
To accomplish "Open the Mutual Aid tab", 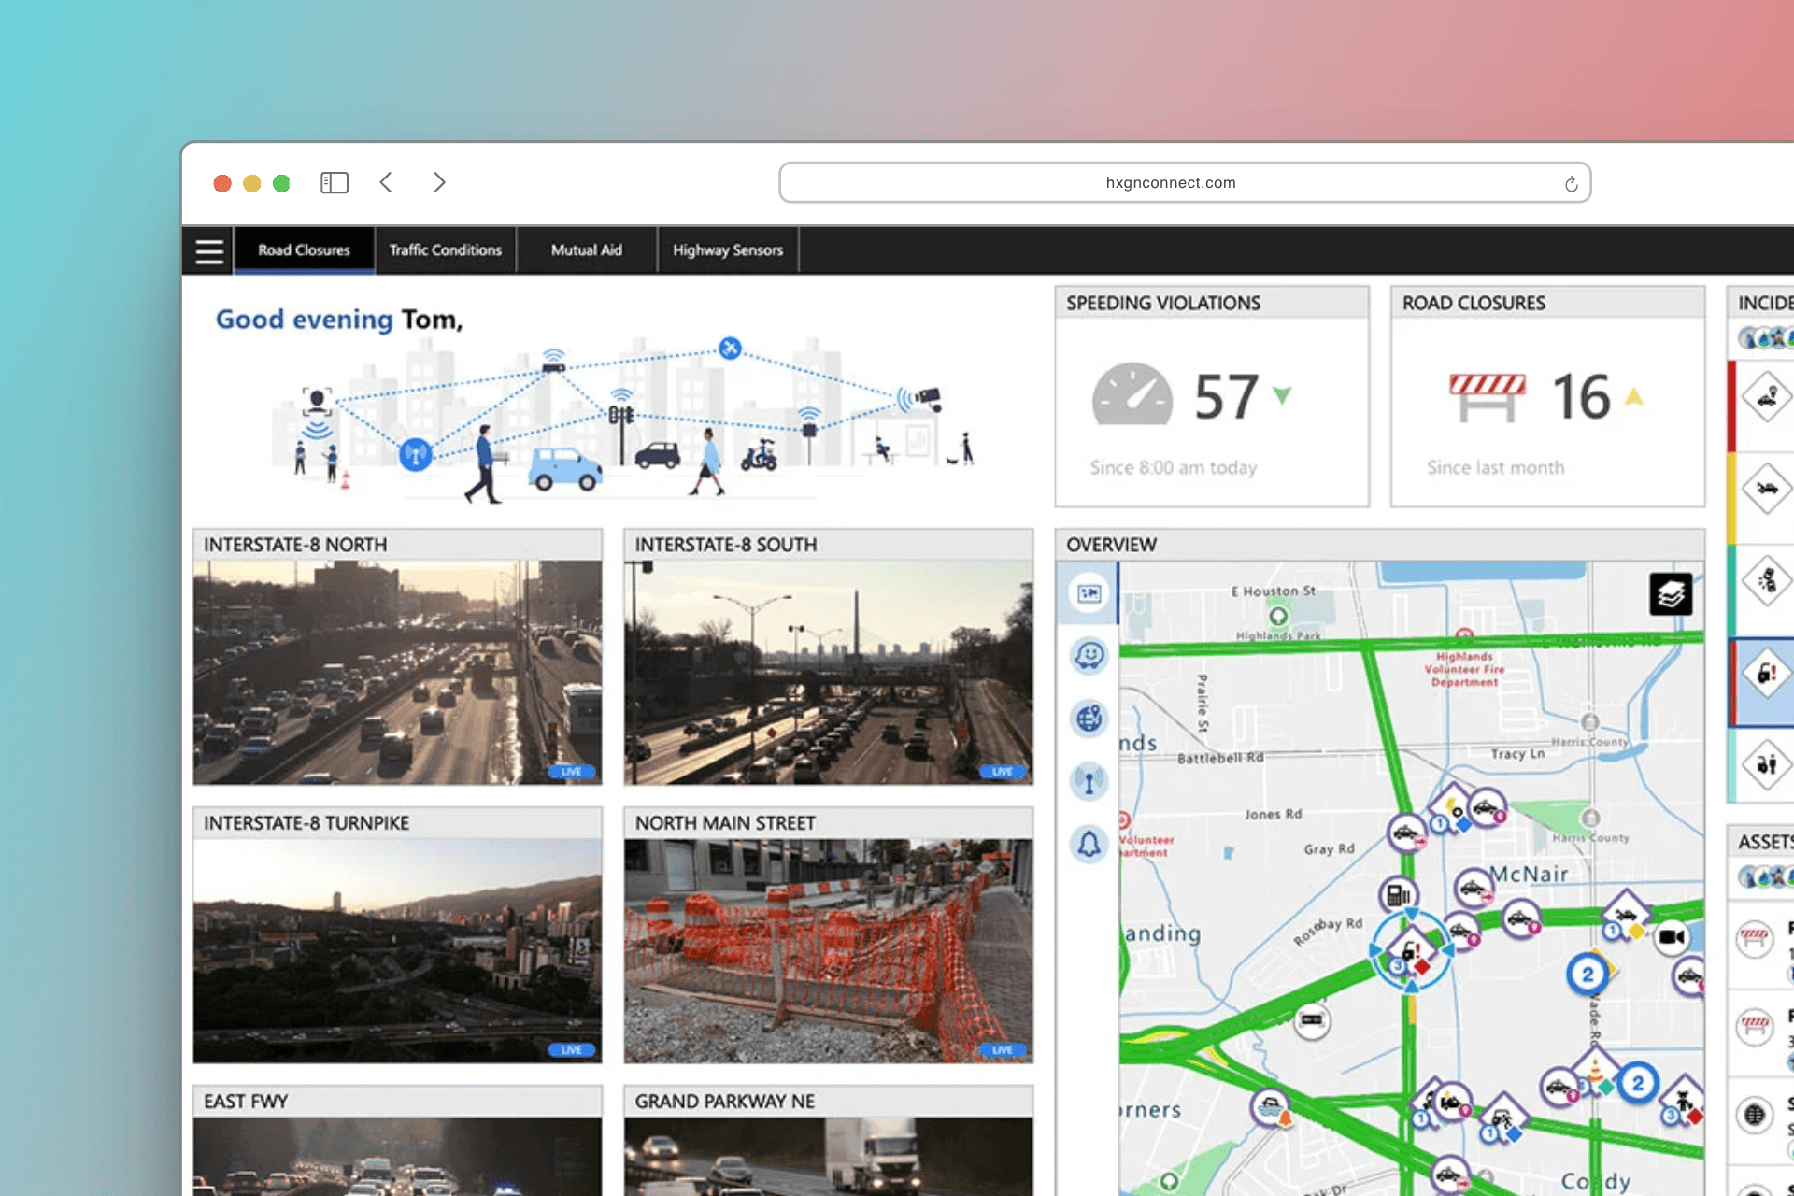I will [x=587, y=250].
